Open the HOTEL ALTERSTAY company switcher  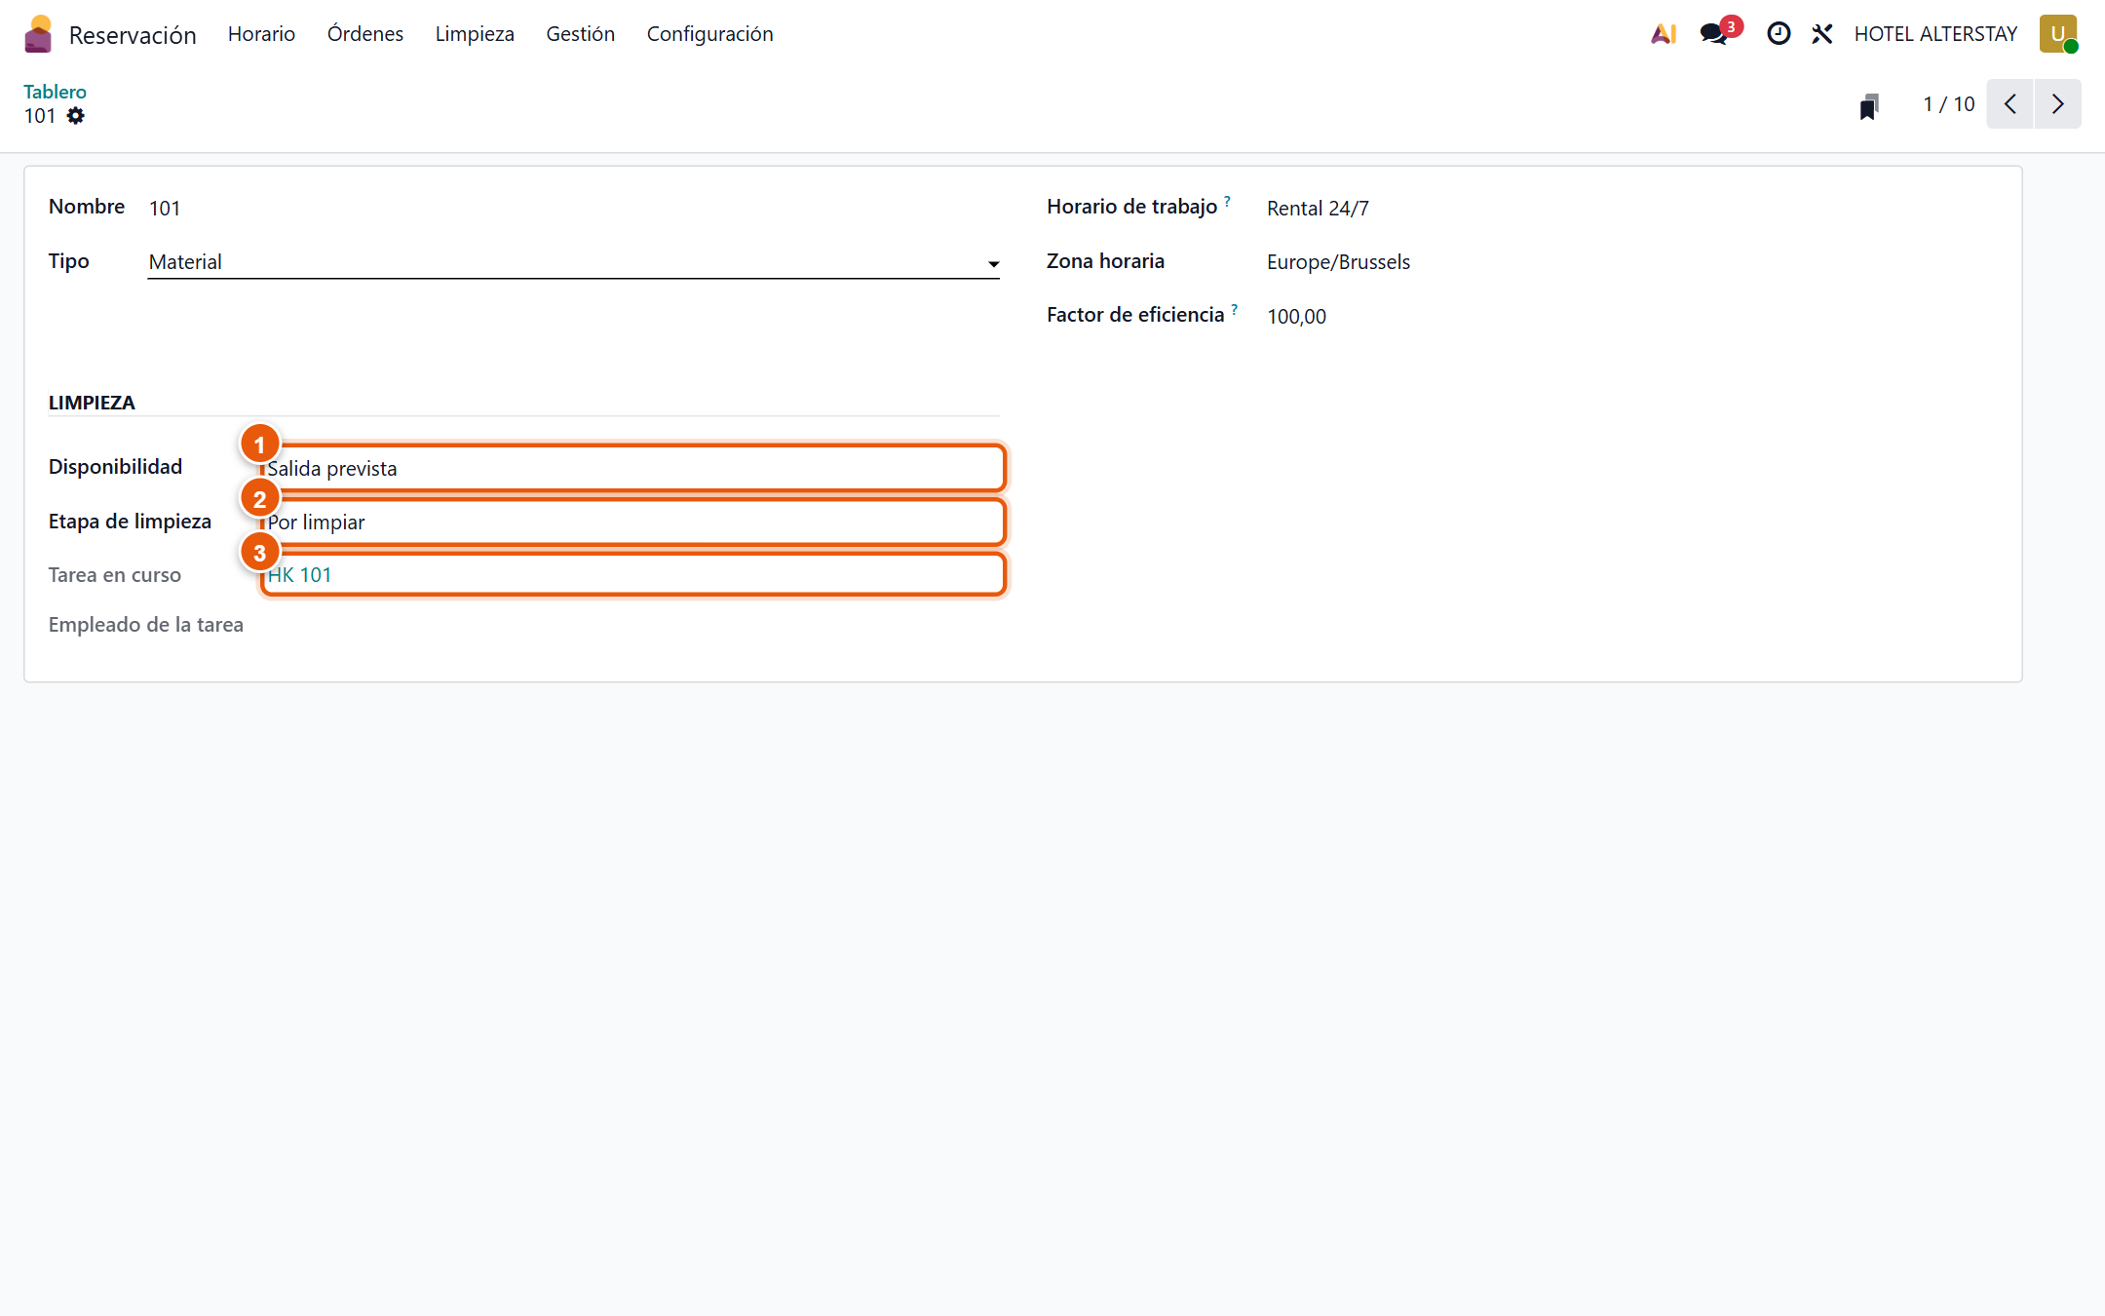(x=1935, y=34)
